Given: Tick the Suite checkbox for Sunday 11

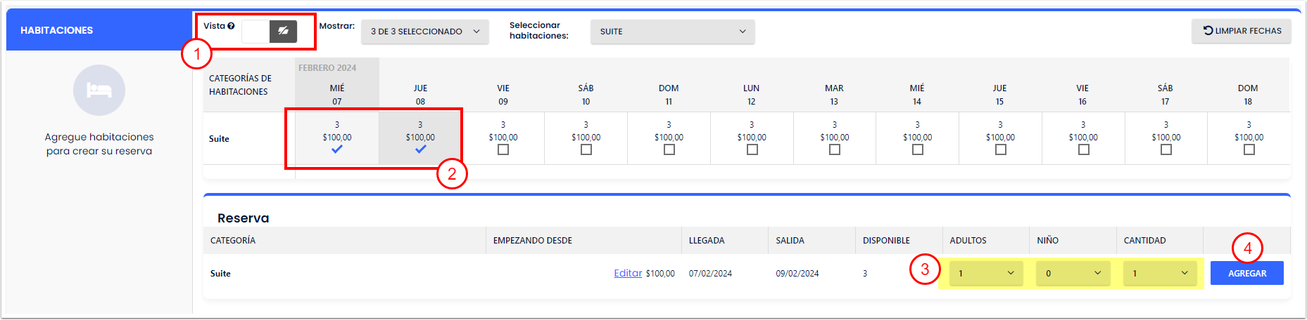Looking at the screenshot, I should tap(669, 149).
